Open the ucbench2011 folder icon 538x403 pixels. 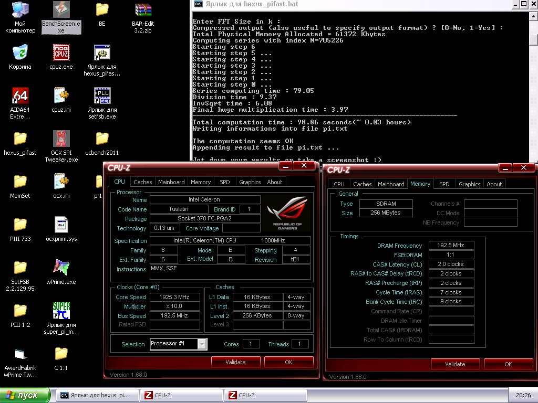point(102,143)
